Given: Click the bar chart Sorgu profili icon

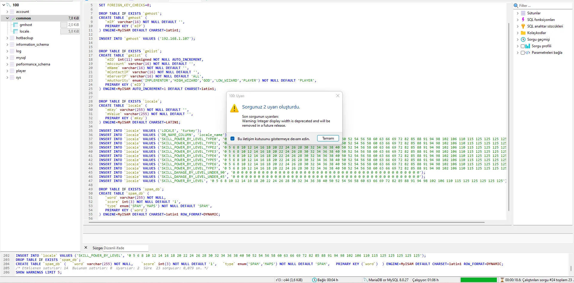Looking at the screenshot, I should coord(528,46).
